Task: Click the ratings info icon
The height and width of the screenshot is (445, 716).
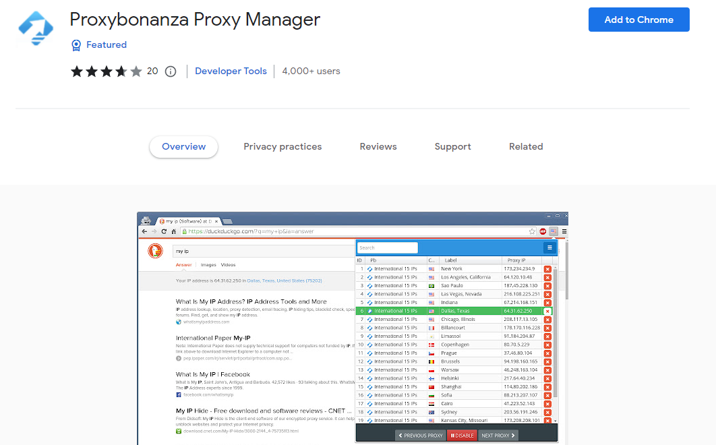Action: pyautogui.click(x=171, y=71)
